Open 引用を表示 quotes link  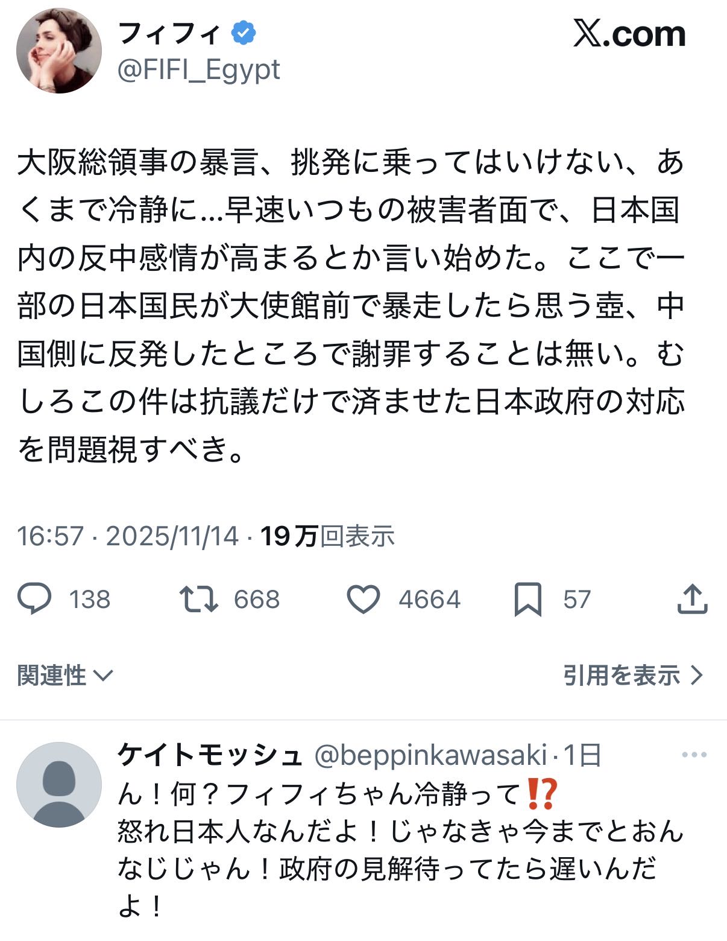(633, 675)
